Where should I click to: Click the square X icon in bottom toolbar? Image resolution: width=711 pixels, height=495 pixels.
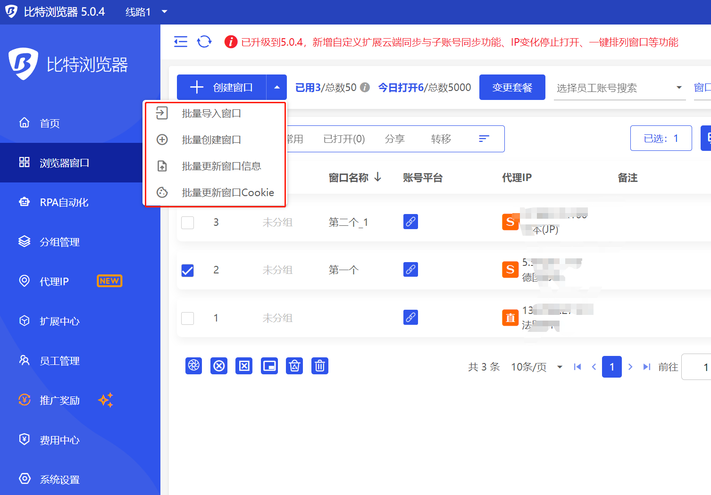click(x=244, y=366)
